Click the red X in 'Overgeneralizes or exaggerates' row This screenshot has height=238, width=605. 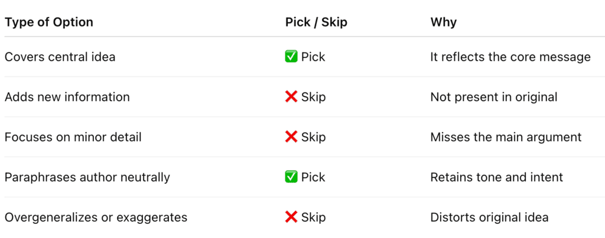click(291, 217)
